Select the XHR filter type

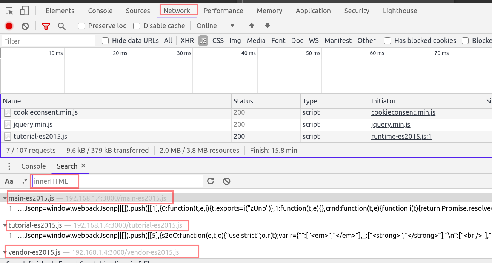click(x=187, y=41)
